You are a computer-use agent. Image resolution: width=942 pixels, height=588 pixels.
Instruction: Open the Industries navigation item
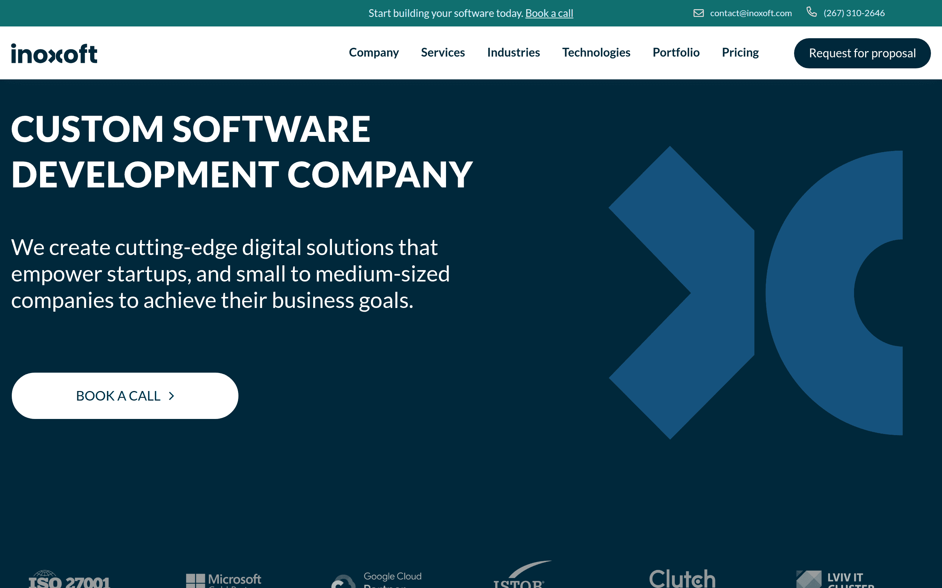point(513,53)
